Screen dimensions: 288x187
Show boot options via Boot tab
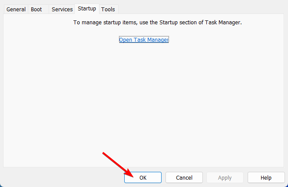pos(36,9)
